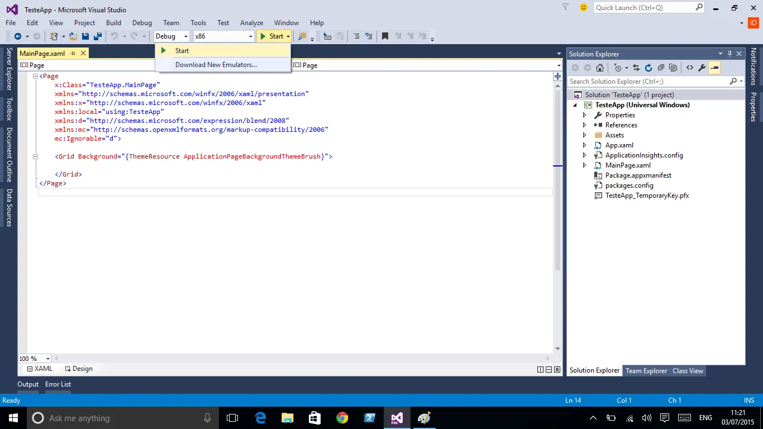Collapse the Page element outline in editor

coord(35,76)
